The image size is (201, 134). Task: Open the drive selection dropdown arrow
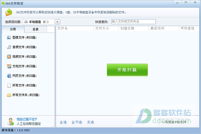pos(57,22)
